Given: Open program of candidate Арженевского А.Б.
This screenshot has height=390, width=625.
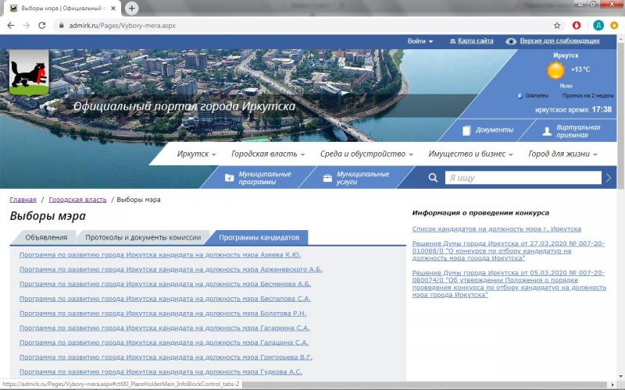Looking at the screenshot, I should tap(170, 269).
